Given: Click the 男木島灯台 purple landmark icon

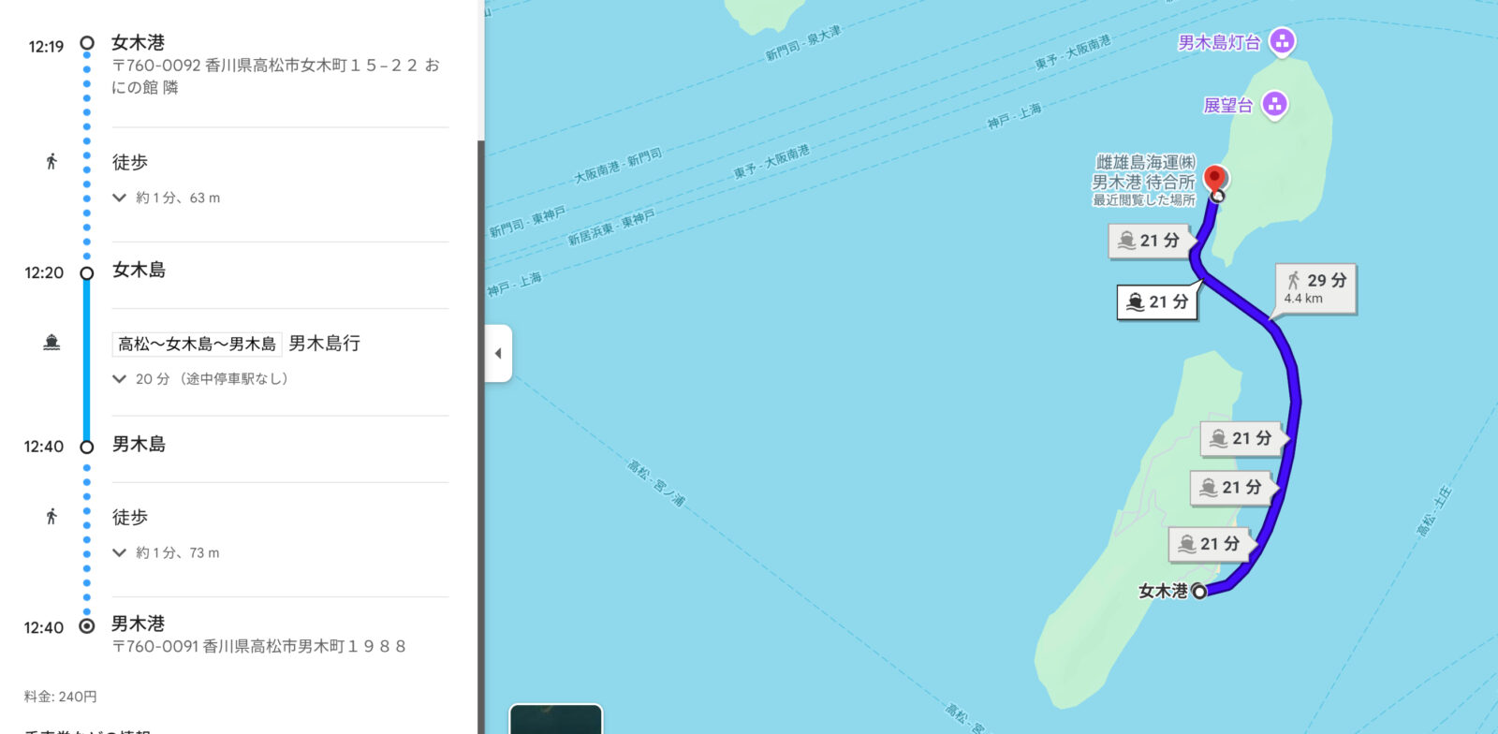Looking at the screenshot, I should click(1282, 41).
